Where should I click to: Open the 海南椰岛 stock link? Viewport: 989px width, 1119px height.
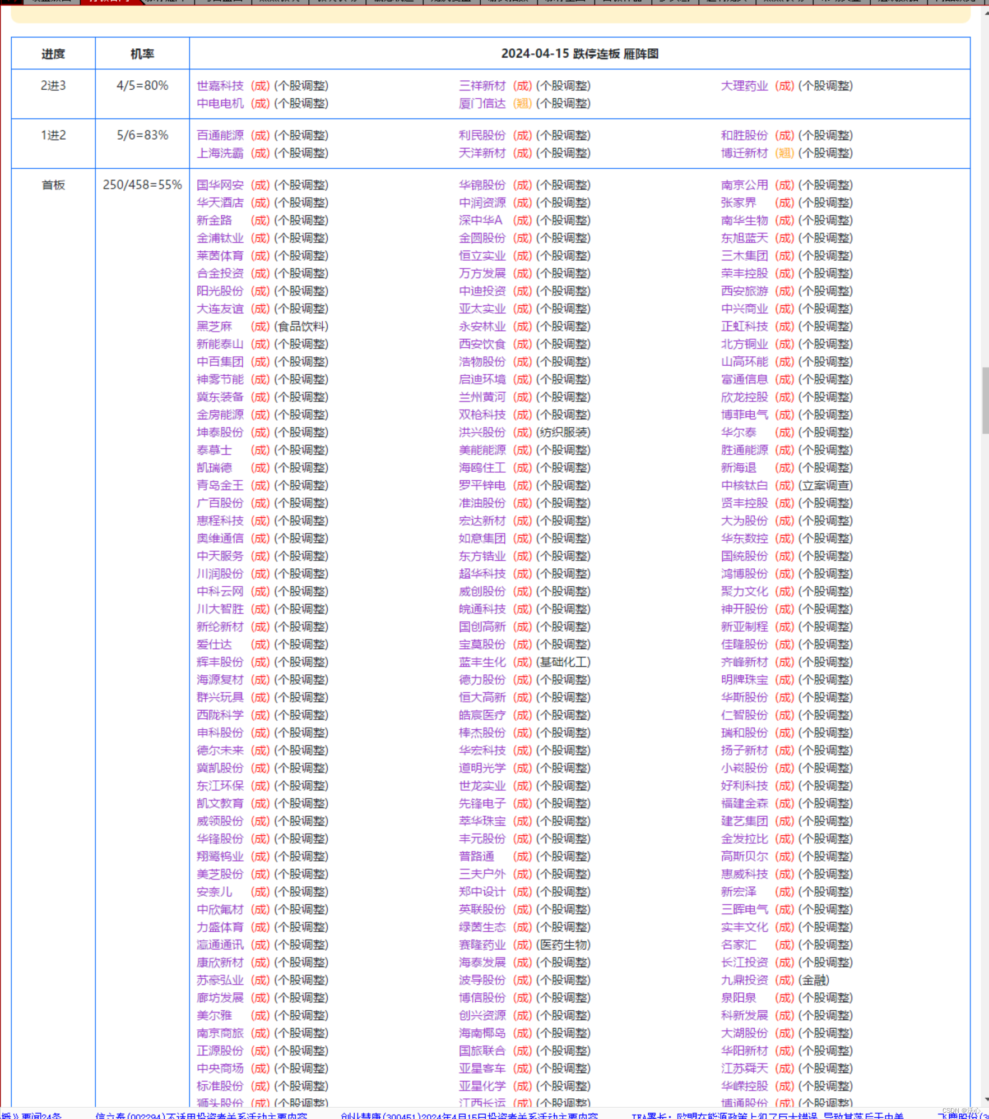coord(482,1033)
